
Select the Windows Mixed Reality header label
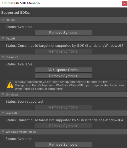point(21,132)
